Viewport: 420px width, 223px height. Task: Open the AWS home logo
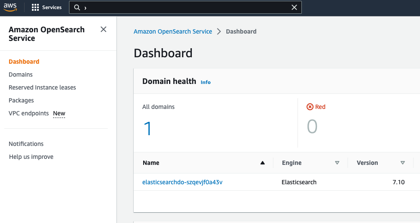pyautogui.click(x=10, y=7)
